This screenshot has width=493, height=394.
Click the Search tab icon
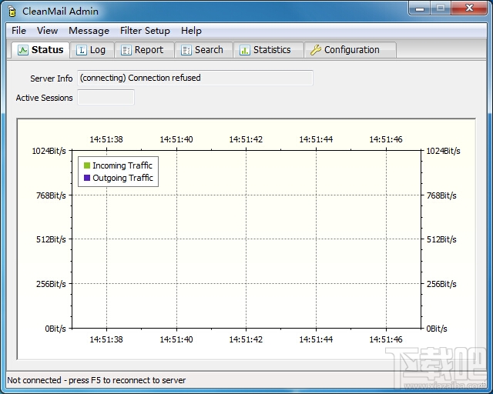[x=186, y=50]
